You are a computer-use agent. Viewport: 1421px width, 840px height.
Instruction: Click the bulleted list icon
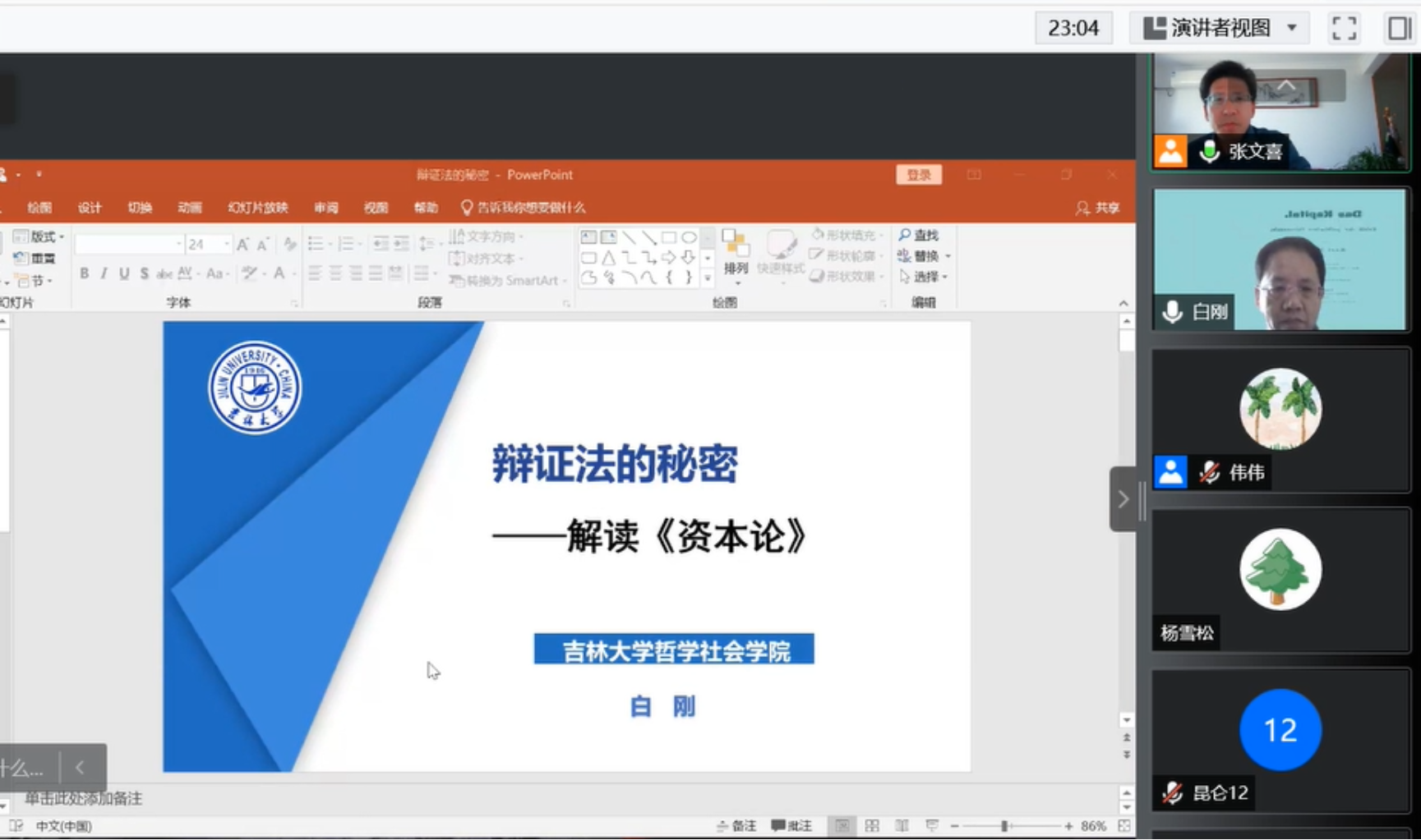click(x=316, y=244)
